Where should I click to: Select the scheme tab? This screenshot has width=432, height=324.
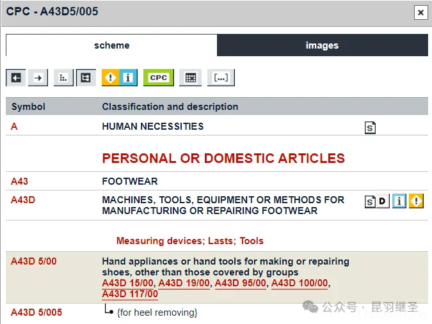tap(111, 45)
